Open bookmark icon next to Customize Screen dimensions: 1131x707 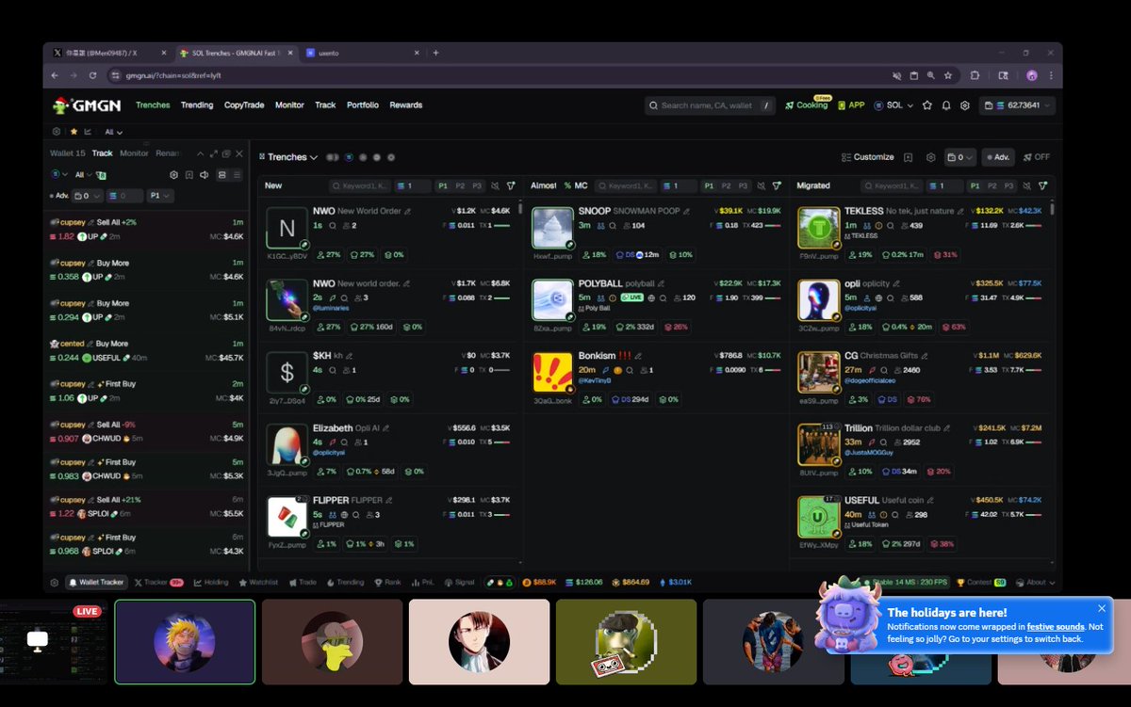(908, 157)
